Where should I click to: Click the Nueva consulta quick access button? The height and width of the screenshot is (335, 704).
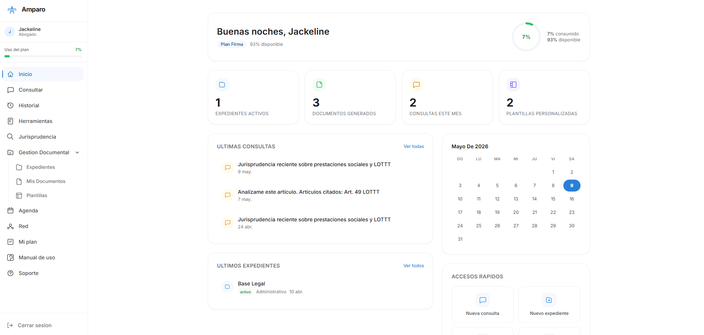pos(482,304)
